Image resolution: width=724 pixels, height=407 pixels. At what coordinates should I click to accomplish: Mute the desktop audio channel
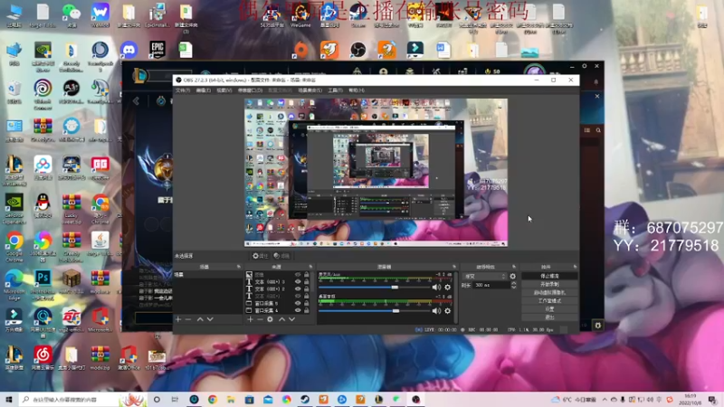436,311
